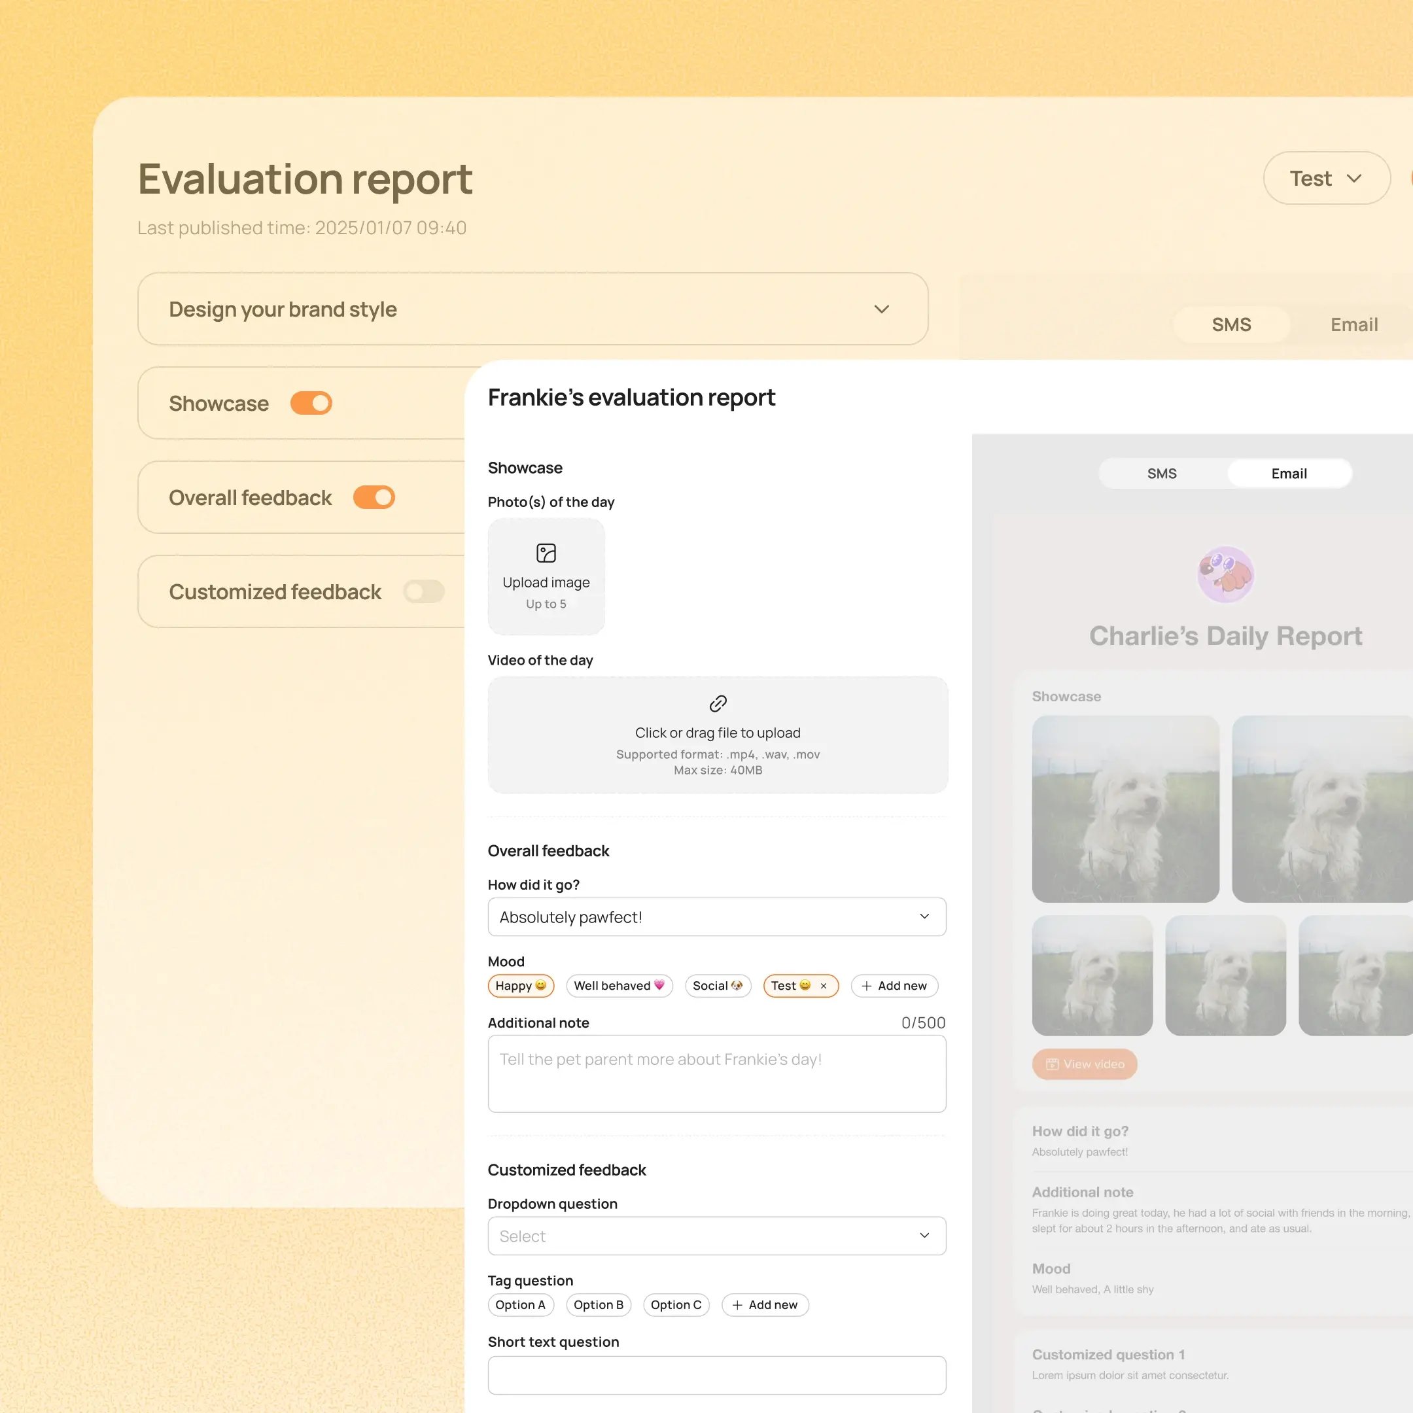Click the Supported format: .mp4, .wav, .mov text
This screenshot has width=1413, height=1413.
pyautogui.click(x=718, y=754)
